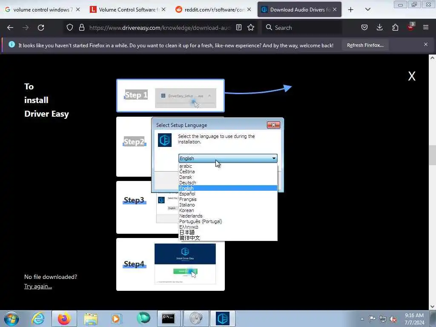Close the Select Setup Language dialog
Viewport: 436px width, 327px height.
(x=273, y=125)
